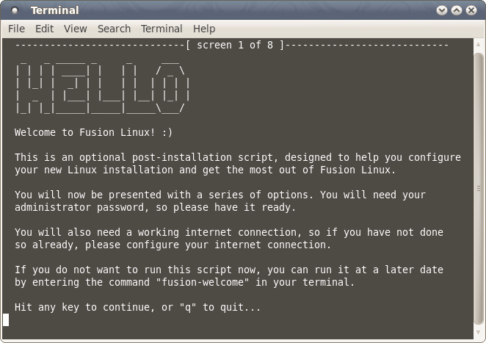
Task: Open the Search menu
Action: point(114,29)
